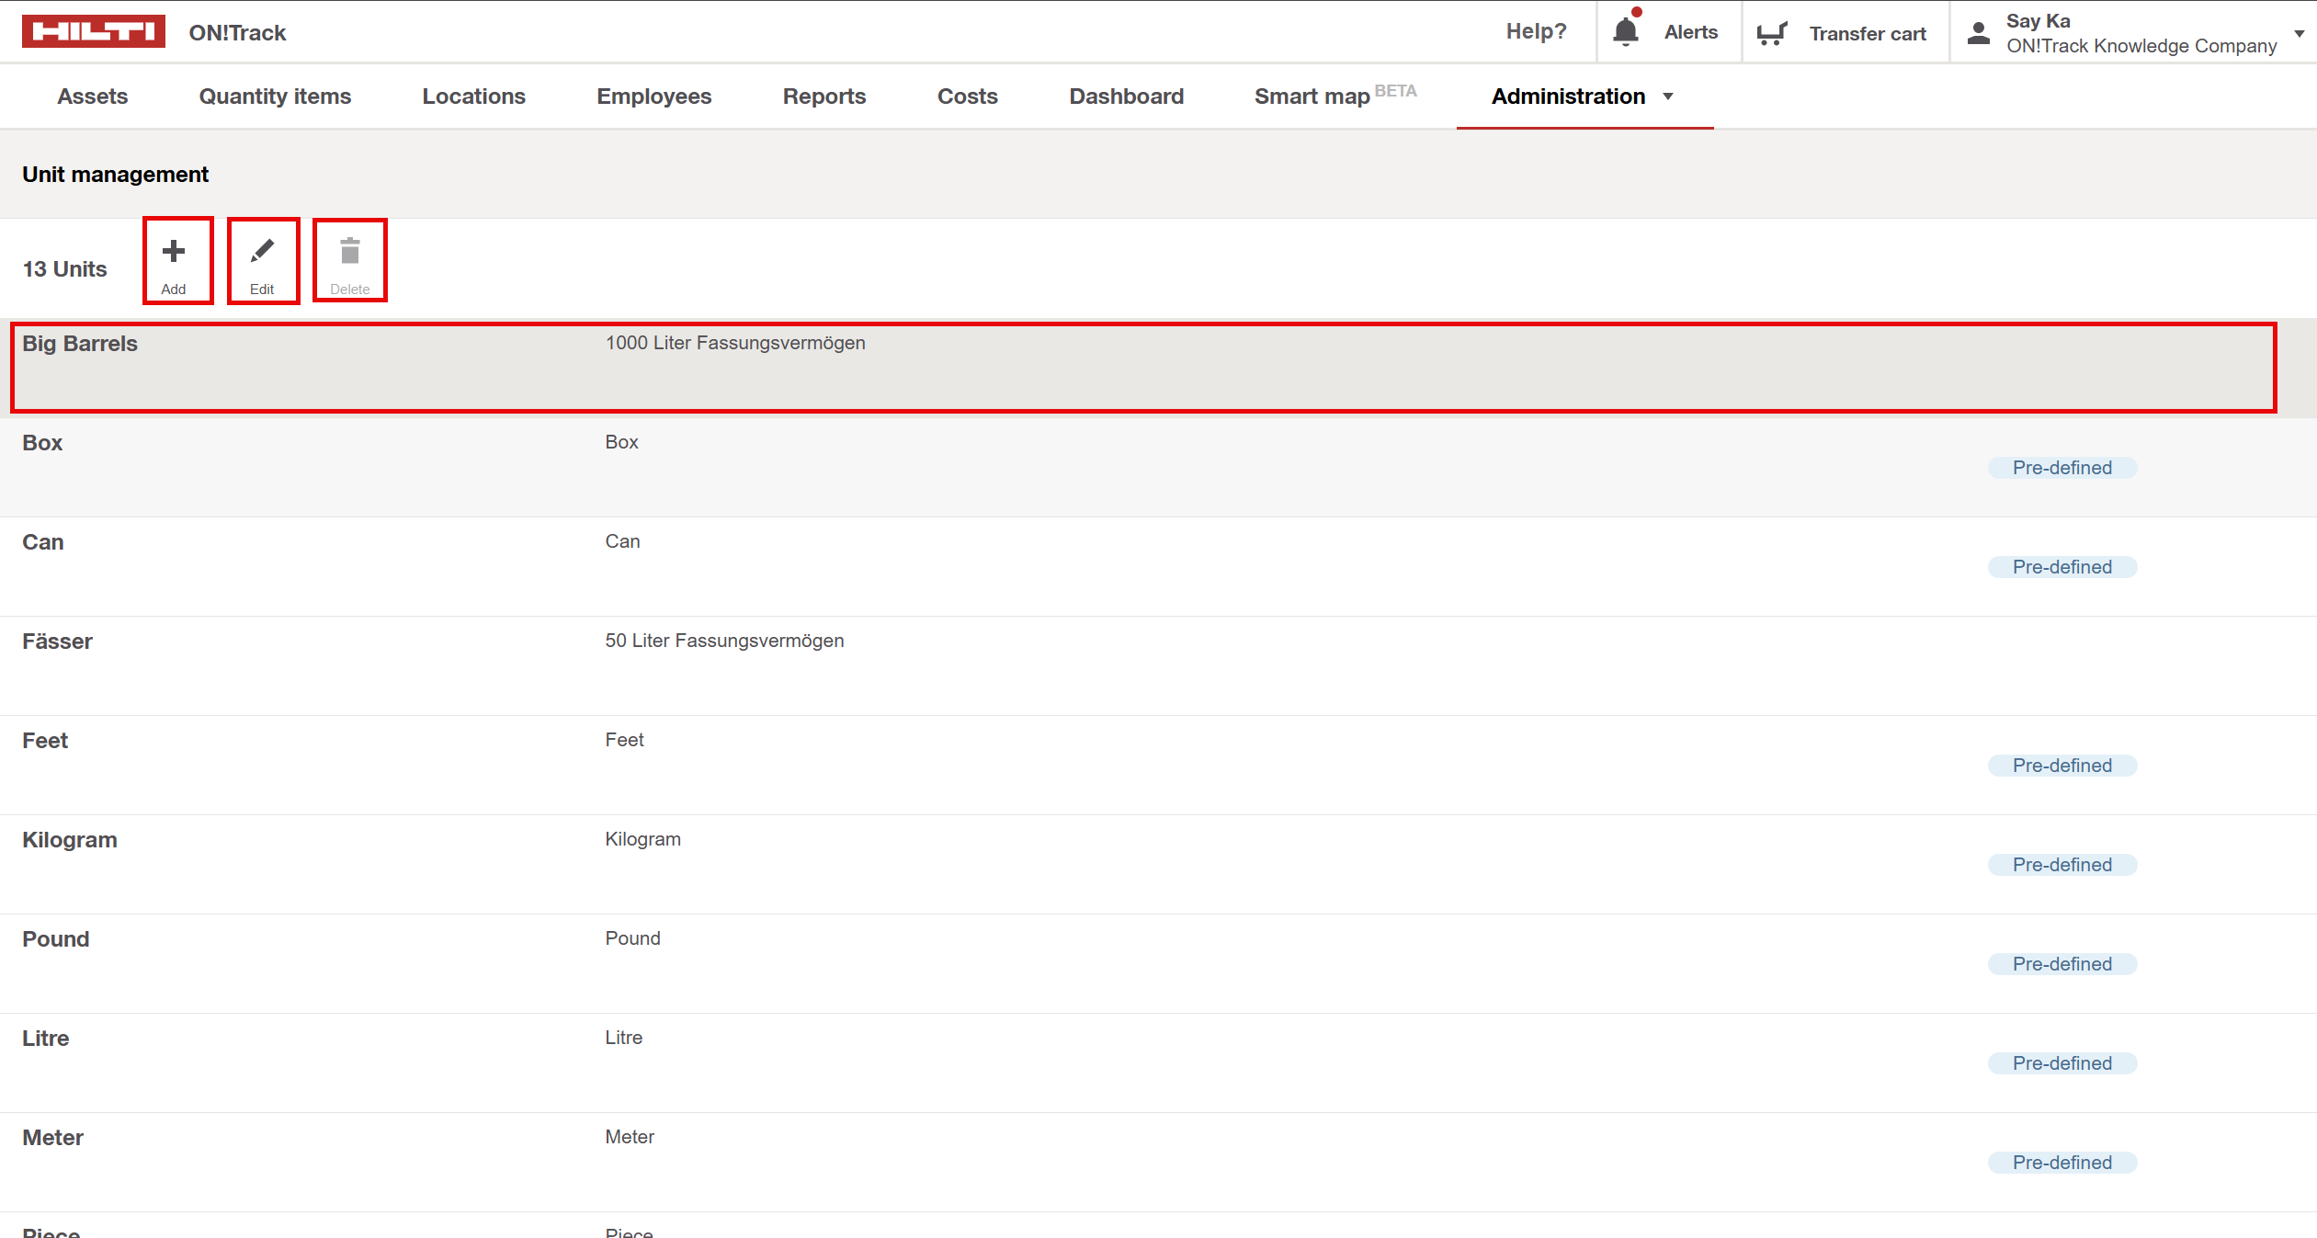This screenshot has width=2317, height=1238.
Task: Click the Pre-defined badge on Litre unit
Action: pyautogui.click(x=2062, y=1062)
